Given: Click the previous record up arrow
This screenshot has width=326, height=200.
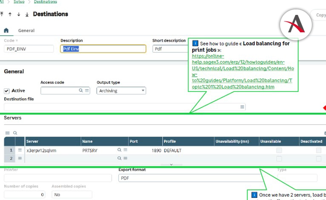Looking at the screenshot, I should pyautogui.click(x=10, y=14).
